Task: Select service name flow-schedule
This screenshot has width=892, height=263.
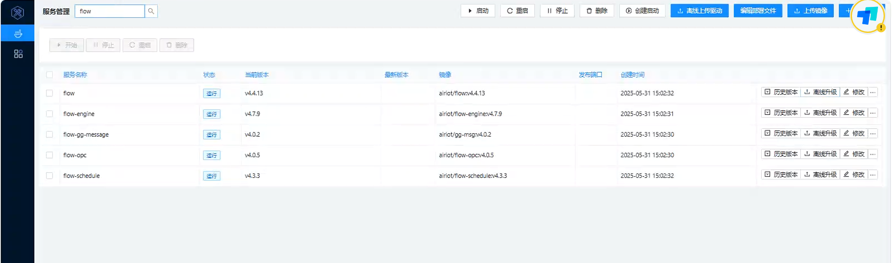Action: click(x=81, y=176)
